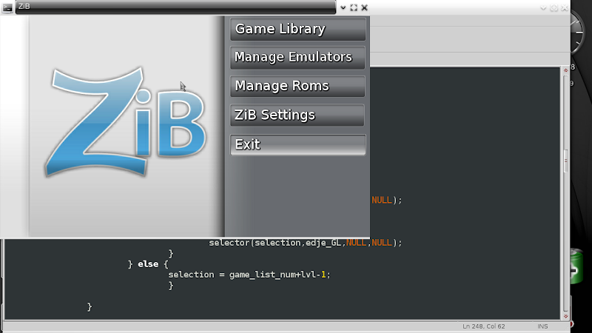Maximize the ZiB window
592x333 pixels.
(x=354, y=7)
